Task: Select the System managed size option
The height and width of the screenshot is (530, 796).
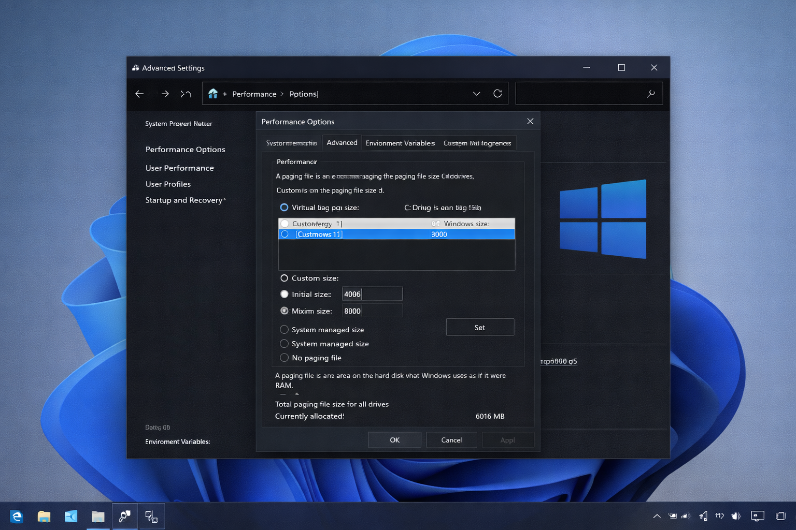Action: 284,329
